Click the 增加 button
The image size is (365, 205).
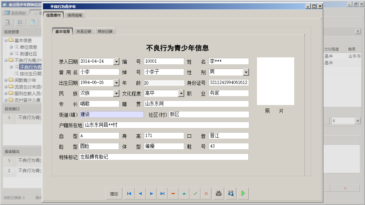click(x=114, y=194)
